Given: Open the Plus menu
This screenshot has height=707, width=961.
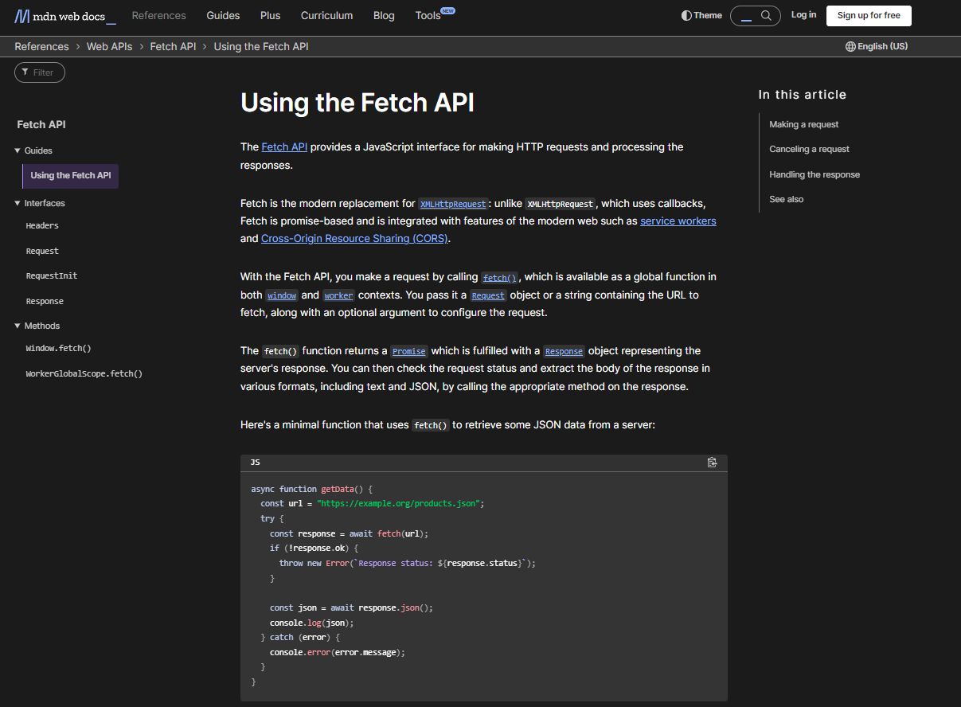Looking at the screenshot, I should tap(270, 15).
